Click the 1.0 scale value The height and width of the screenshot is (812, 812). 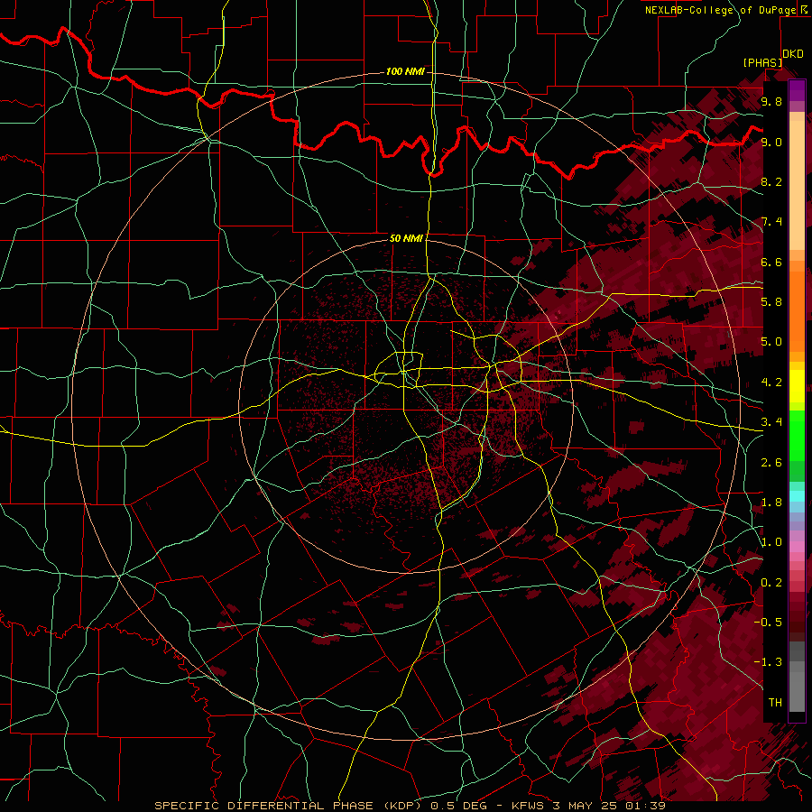click(x=771, y=542)
